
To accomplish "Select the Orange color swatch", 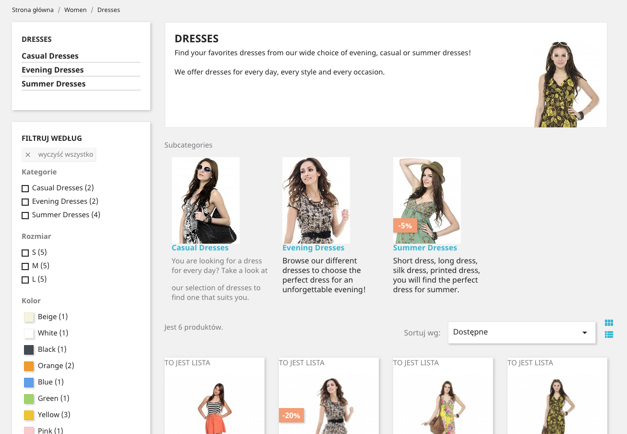I will coord(29,366).
